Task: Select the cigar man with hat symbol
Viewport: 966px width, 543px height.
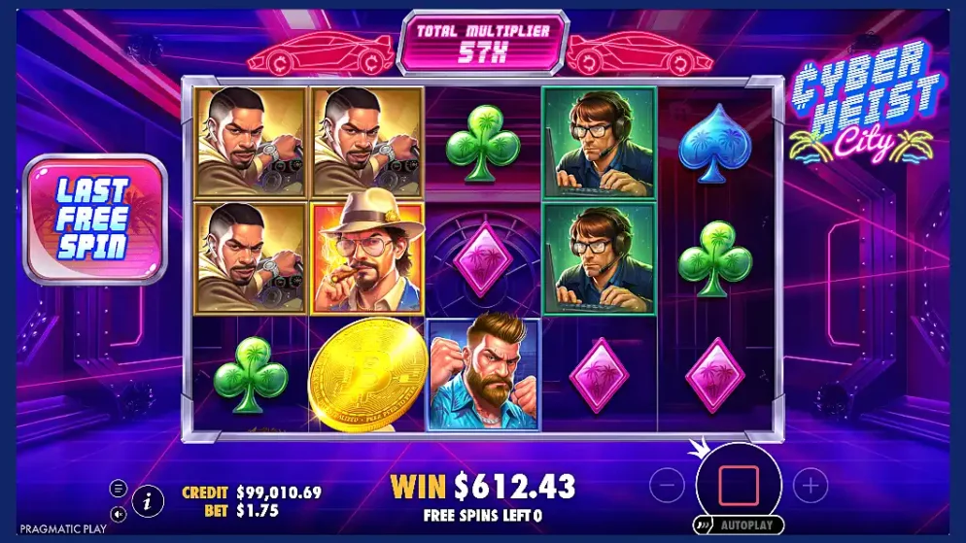Action: [367, 258]
